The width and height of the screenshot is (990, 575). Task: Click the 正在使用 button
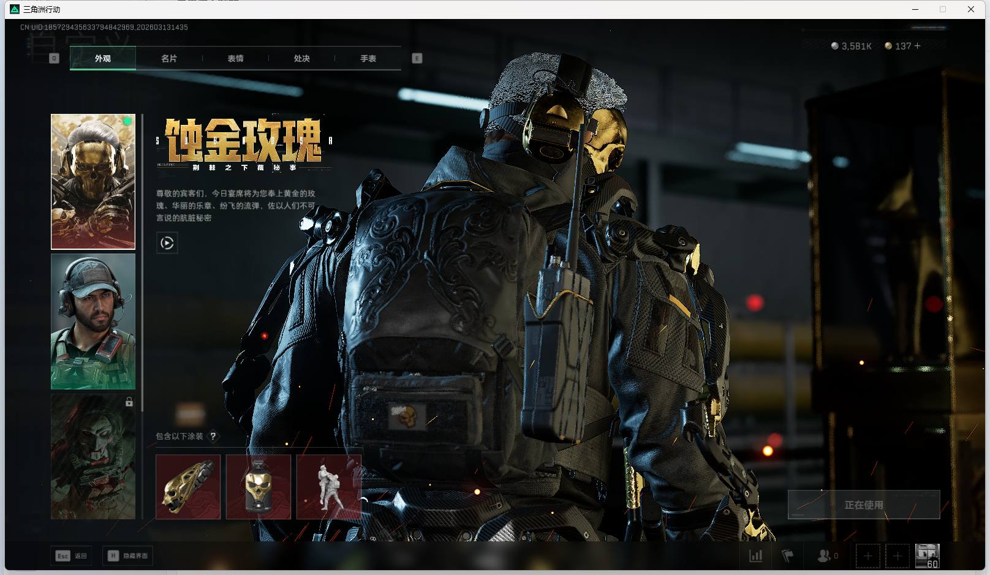(x=864, y=505)
